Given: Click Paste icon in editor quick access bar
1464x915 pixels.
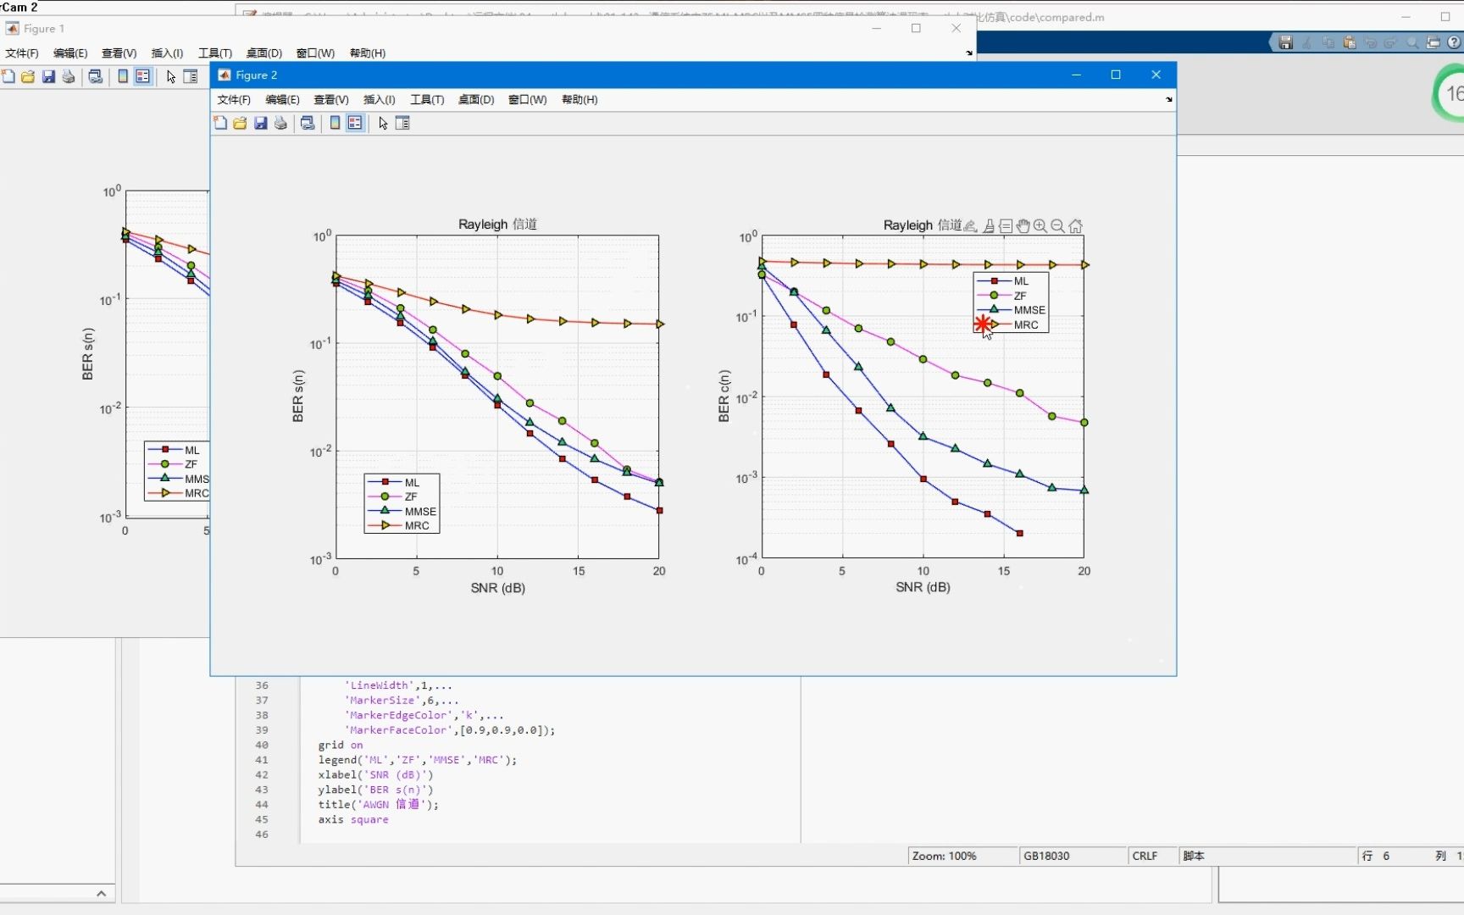Looking at the screenshot, I should coord(1350,42).
